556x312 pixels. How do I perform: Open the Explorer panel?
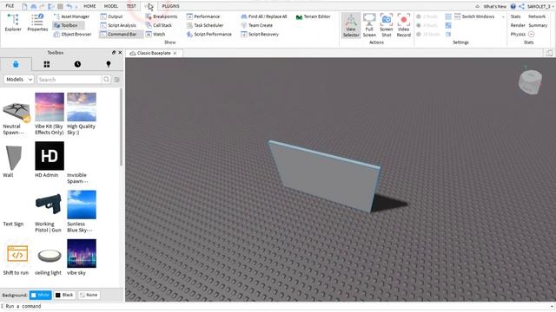13,23
